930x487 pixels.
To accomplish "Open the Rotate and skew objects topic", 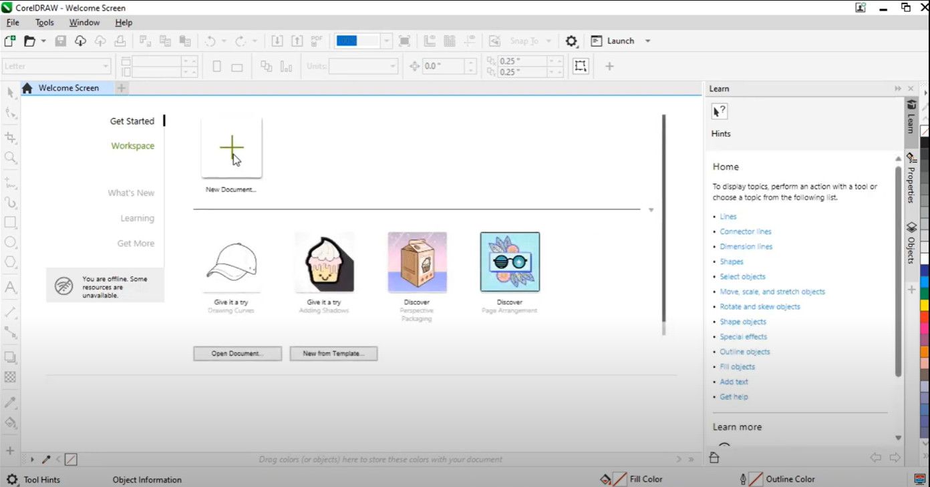I will (760, 307).
